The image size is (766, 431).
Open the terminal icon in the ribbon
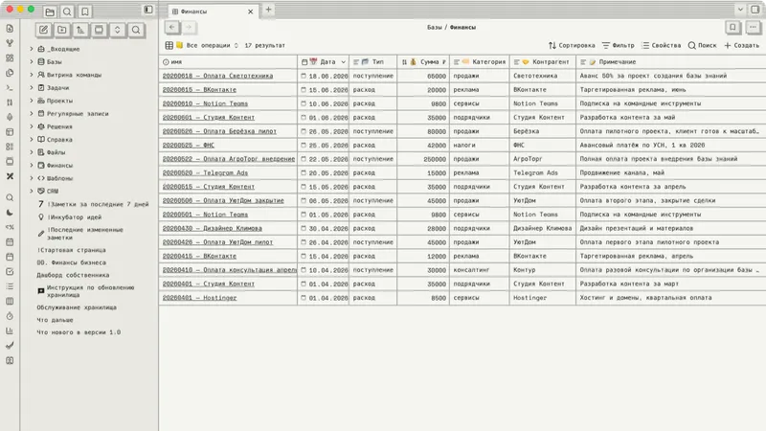pos(10,87)
